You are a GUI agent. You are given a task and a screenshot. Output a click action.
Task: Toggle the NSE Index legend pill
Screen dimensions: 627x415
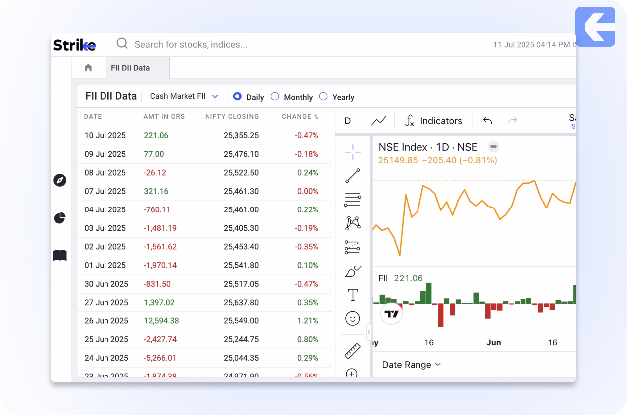coord(493,147)
